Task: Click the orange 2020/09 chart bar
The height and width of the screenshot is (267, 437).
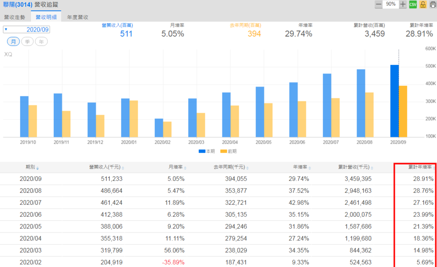Action: tap(403, 111)
